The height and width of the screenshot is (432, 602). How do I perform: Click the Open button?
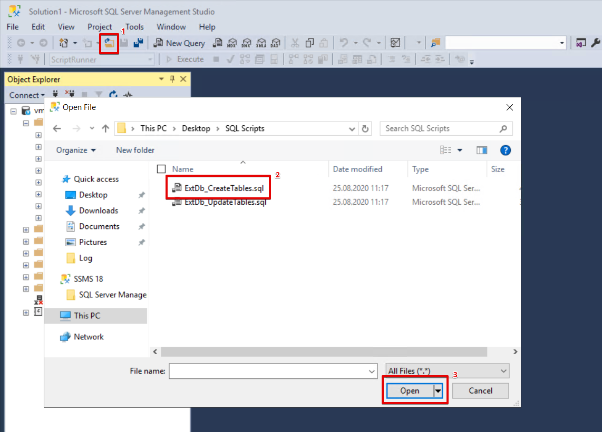410,390
